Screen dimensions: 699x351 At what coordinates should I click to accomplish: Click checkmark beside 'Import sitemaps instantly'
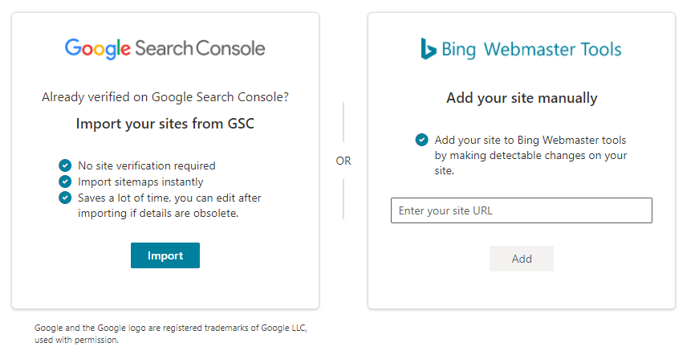(x=65, y=182)
